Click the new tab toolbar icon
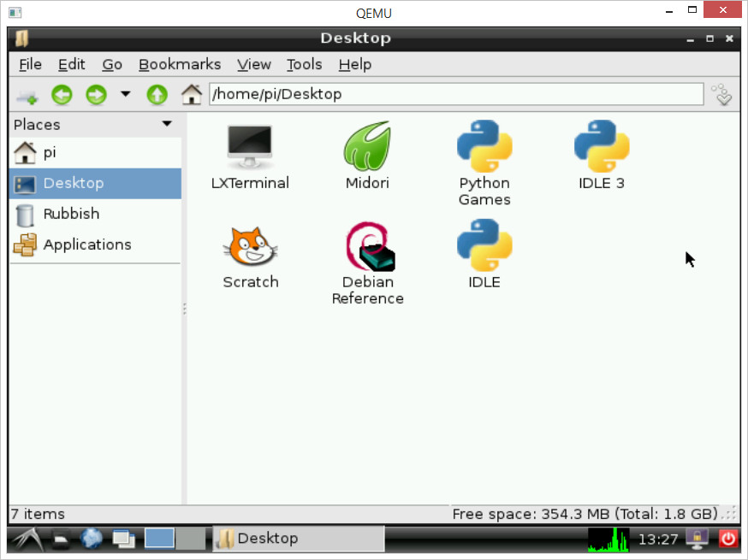 (27, 95)
